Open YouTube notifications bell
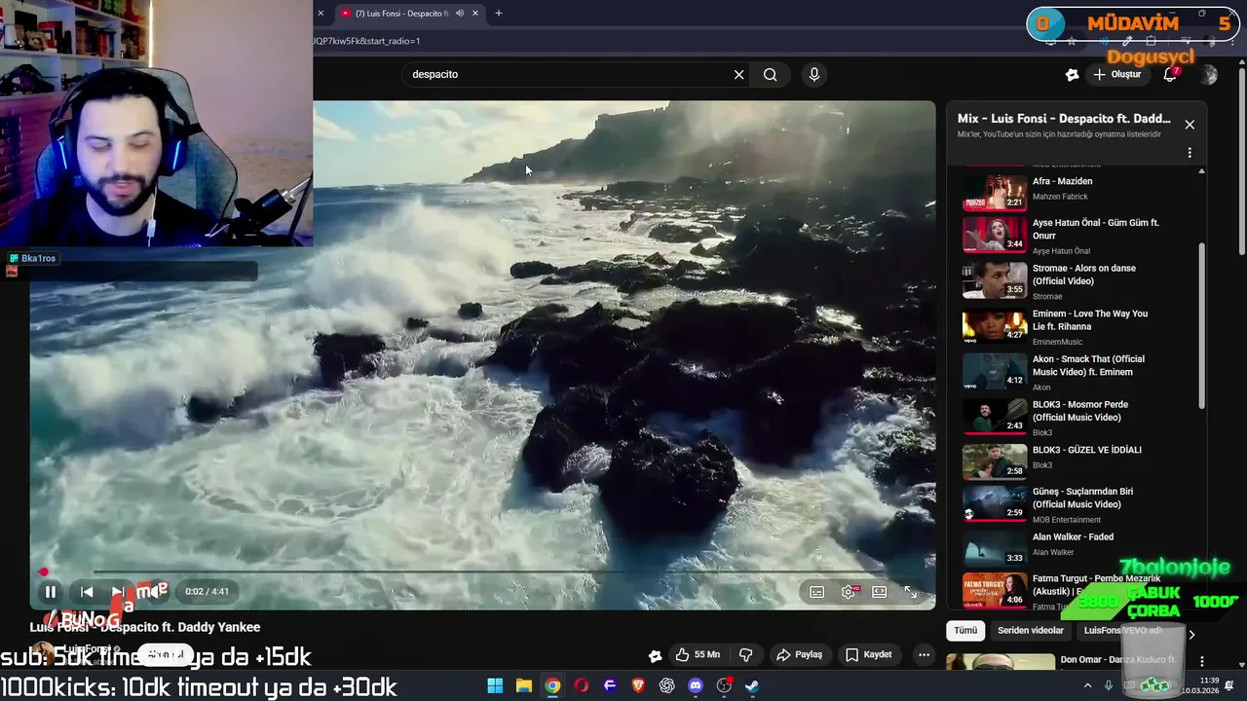 click(x=1170, y=74)
